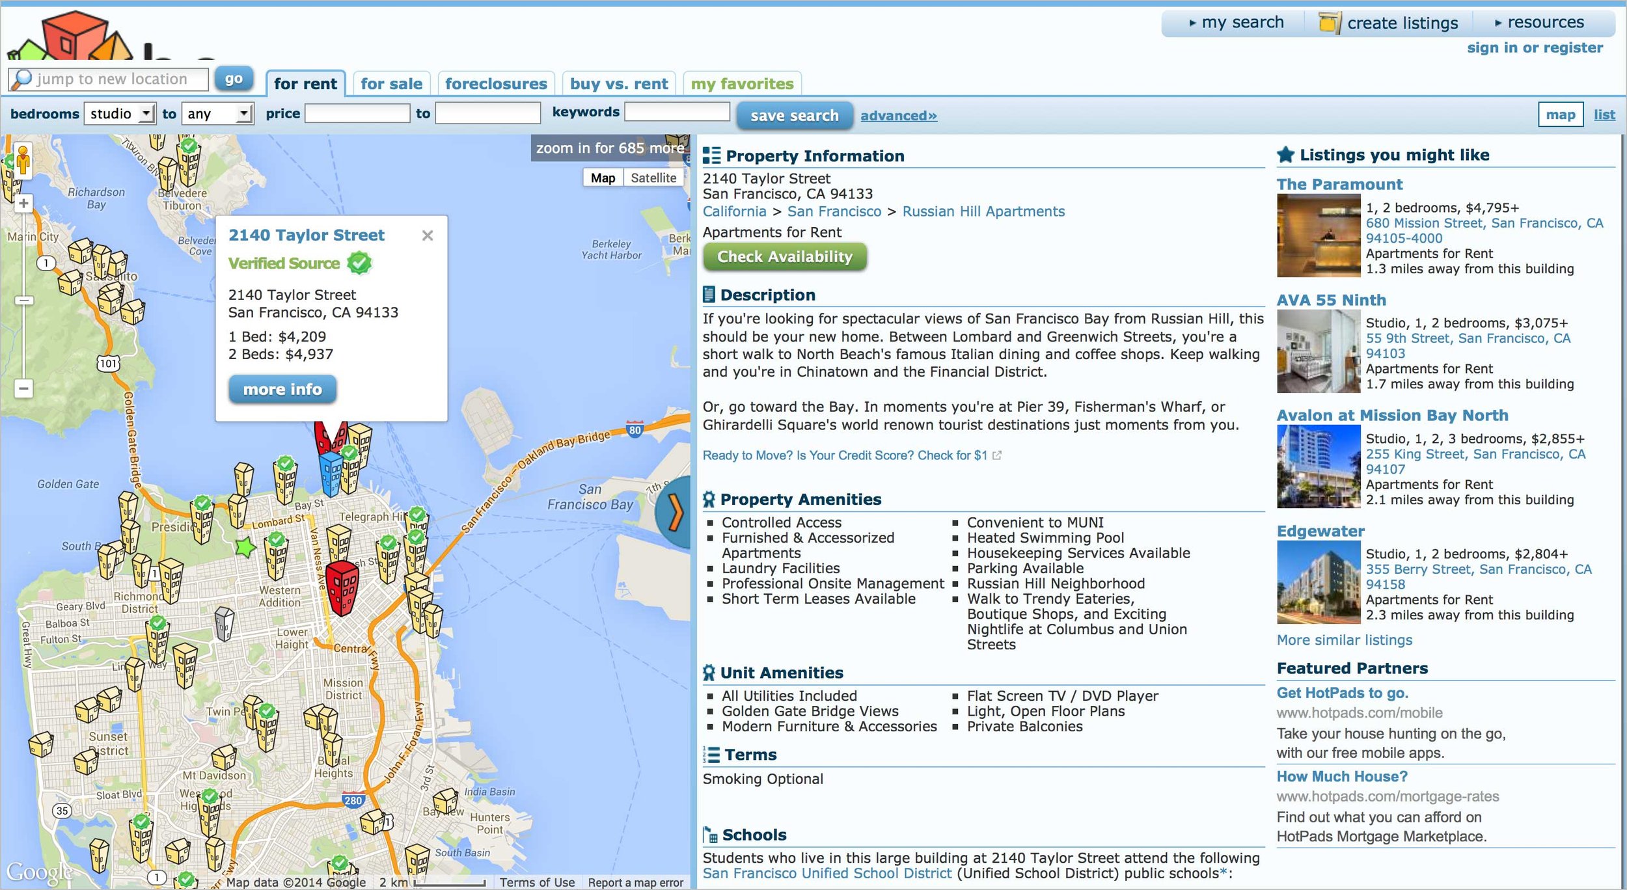This screenshot has width=1627, height=890.
Task: Close the 2140 Taylor Street popup
Action: click(x=427, y=236)
